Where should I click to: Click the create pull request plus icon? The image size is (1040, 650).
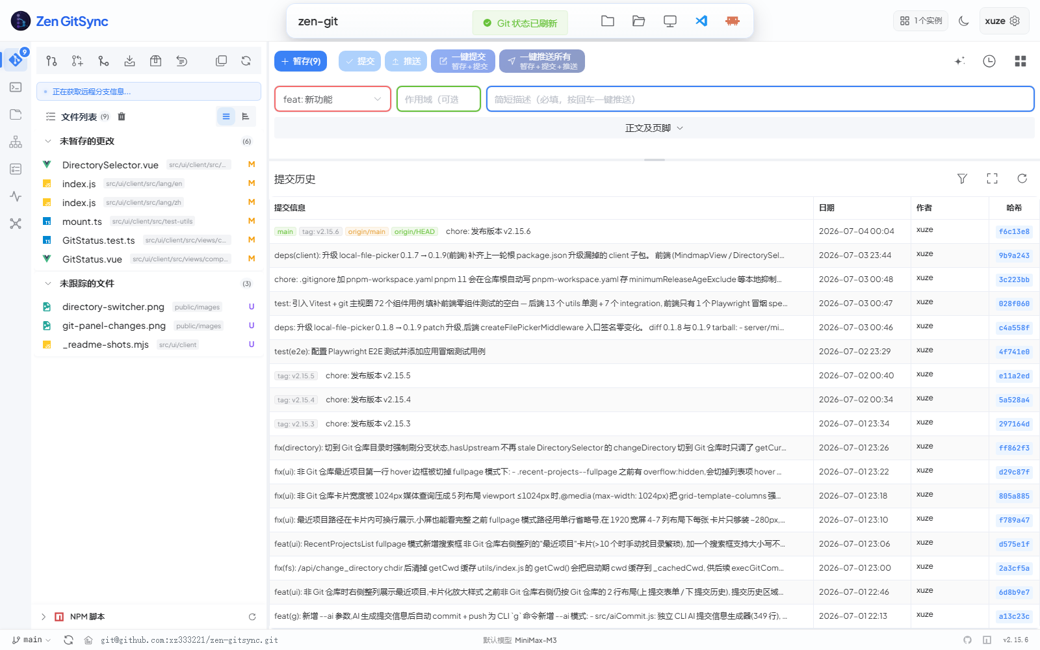click(77, 60)
